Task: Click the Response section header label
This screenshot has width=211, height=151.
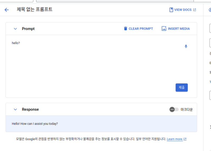Action: click(x=30, y=109)
